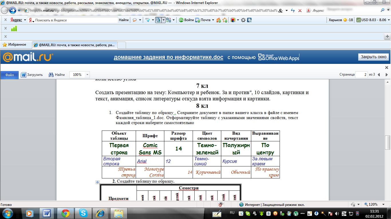Click the vertical scrollbar thumb
Viewport: 391px width, 219px height.
[388, 142]
